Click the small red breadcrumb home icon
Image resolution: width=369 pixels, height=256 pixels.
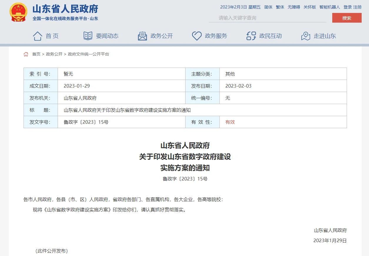[26, 54]
